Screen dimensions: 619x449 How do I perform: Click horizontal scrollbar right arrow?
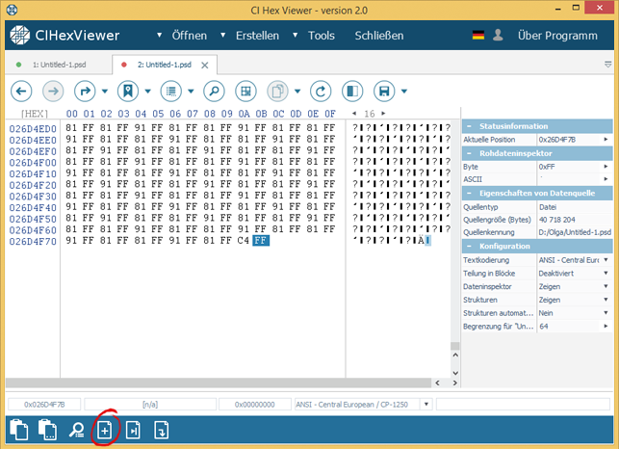click(454, 383)
